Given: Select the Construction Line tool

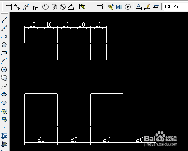Looking at the screenshot, I should (x=4, y=28).
